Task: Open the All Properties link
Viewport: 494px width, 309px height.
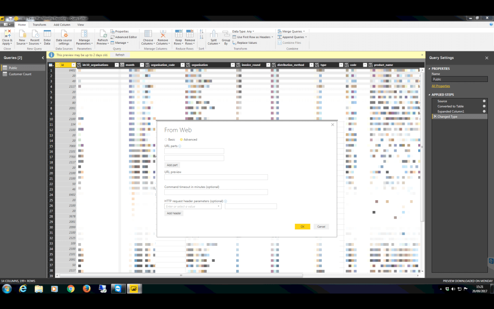Action: pyautogui.click(x=441, y=86)
